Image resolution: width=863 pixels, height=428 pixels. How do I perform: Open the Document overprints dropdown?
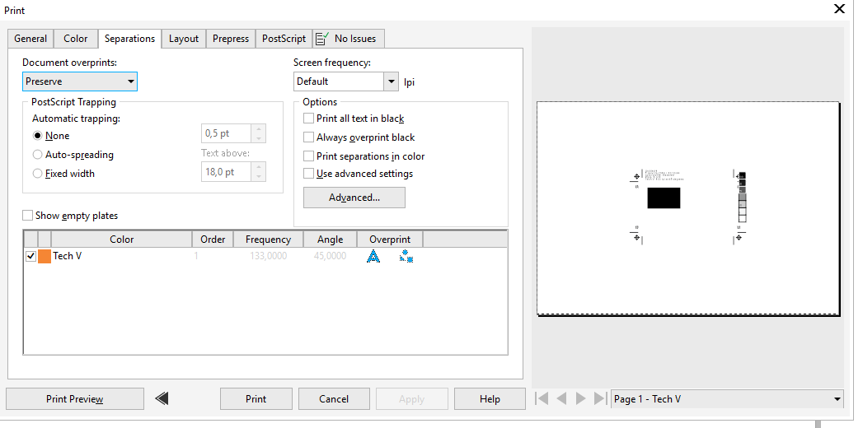pyautogui.click(x=80, y=81)
